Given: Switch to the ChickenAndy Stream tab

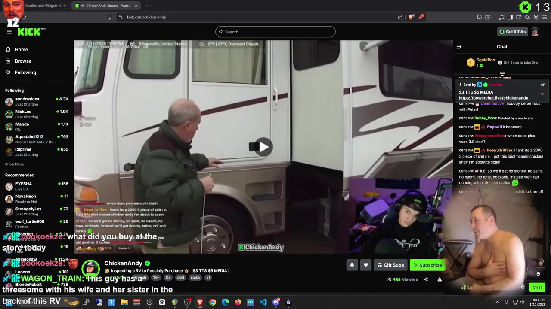Looking at the screenshot, I should (x=107, y=6).
